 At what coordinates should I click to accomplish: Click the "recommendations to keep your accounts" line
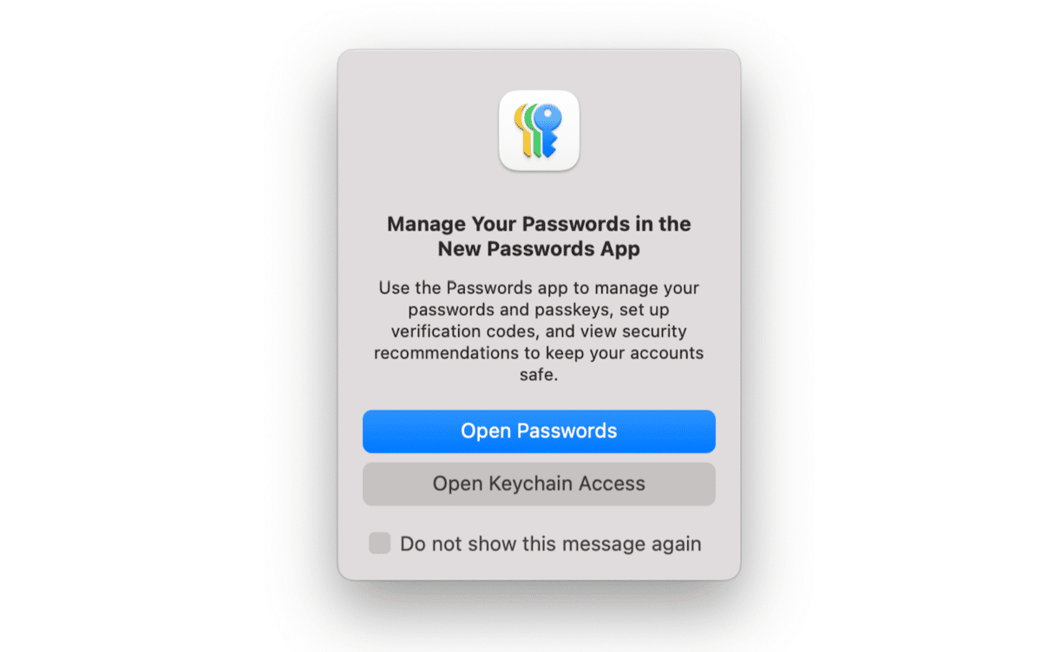pyautogui.click(x=539, y=353)
